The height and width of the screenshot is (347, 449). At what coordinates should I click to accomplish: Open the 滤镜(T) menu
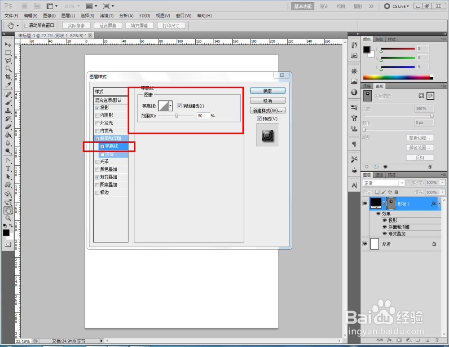(106, 16)
